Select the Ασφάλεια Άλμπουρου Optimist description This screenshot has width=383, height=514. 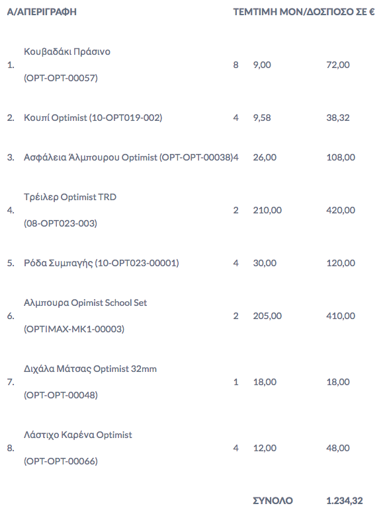click(128, 157)
